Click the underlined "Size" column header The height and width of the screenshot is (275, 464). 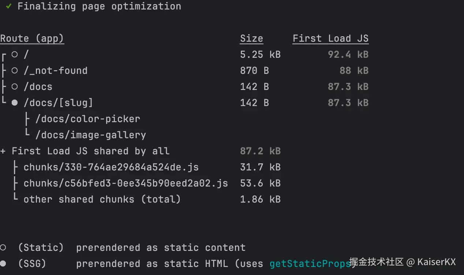[251, 38]
